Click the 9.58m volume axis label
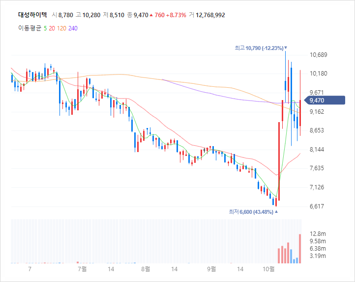 (x=318, y=241)
